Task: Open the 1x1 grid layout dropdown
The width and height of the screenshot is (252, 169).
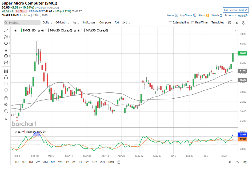Action: (x=126, y=23)
